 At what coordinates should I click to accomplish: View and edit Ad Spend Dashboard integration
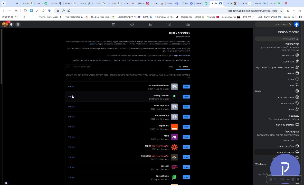coord(71,87)
